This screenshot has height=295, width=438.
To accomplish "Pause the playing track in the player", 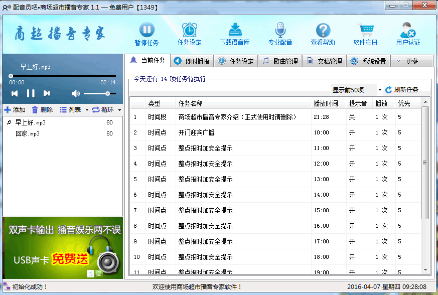I will pos(31,93).
